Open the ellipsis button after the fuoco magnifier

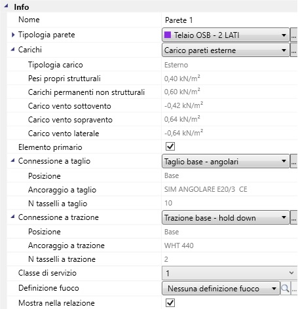click(294, 289)
